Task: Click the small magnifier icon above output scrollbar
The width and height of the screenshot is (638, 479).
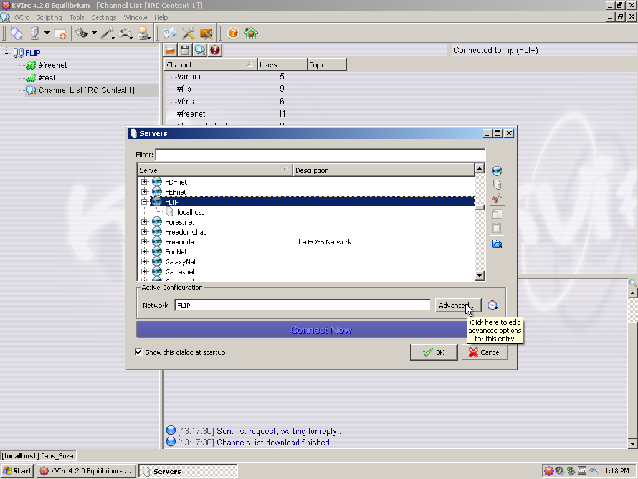Action: [x=632, y=283]
